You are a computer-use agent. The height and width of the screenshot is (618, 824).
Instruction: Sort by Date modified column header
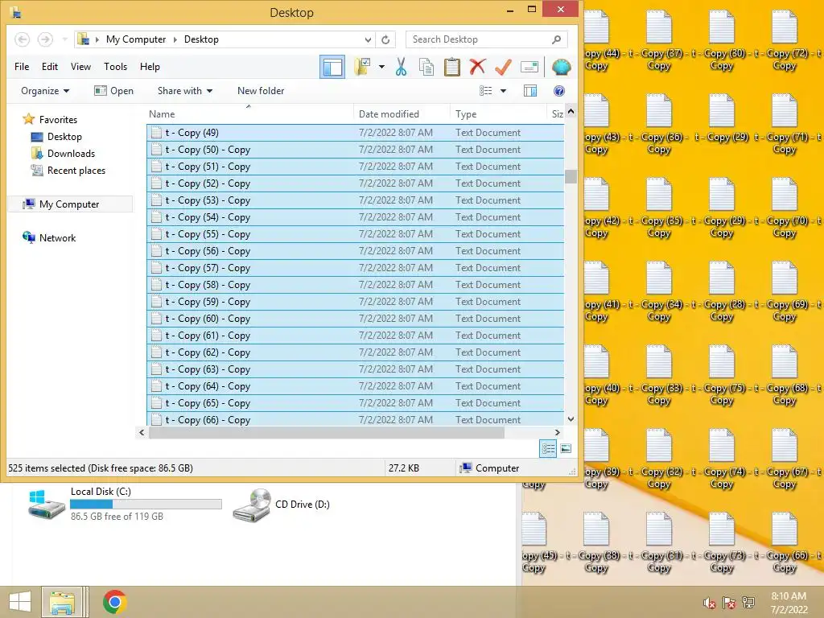click(402, 114)
